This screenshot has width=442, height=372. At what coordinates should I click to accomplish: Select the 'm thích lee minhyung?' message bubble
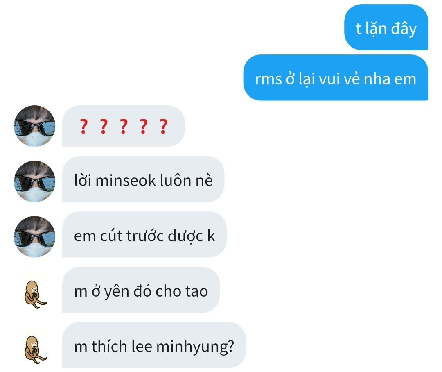tap(154, 345)
